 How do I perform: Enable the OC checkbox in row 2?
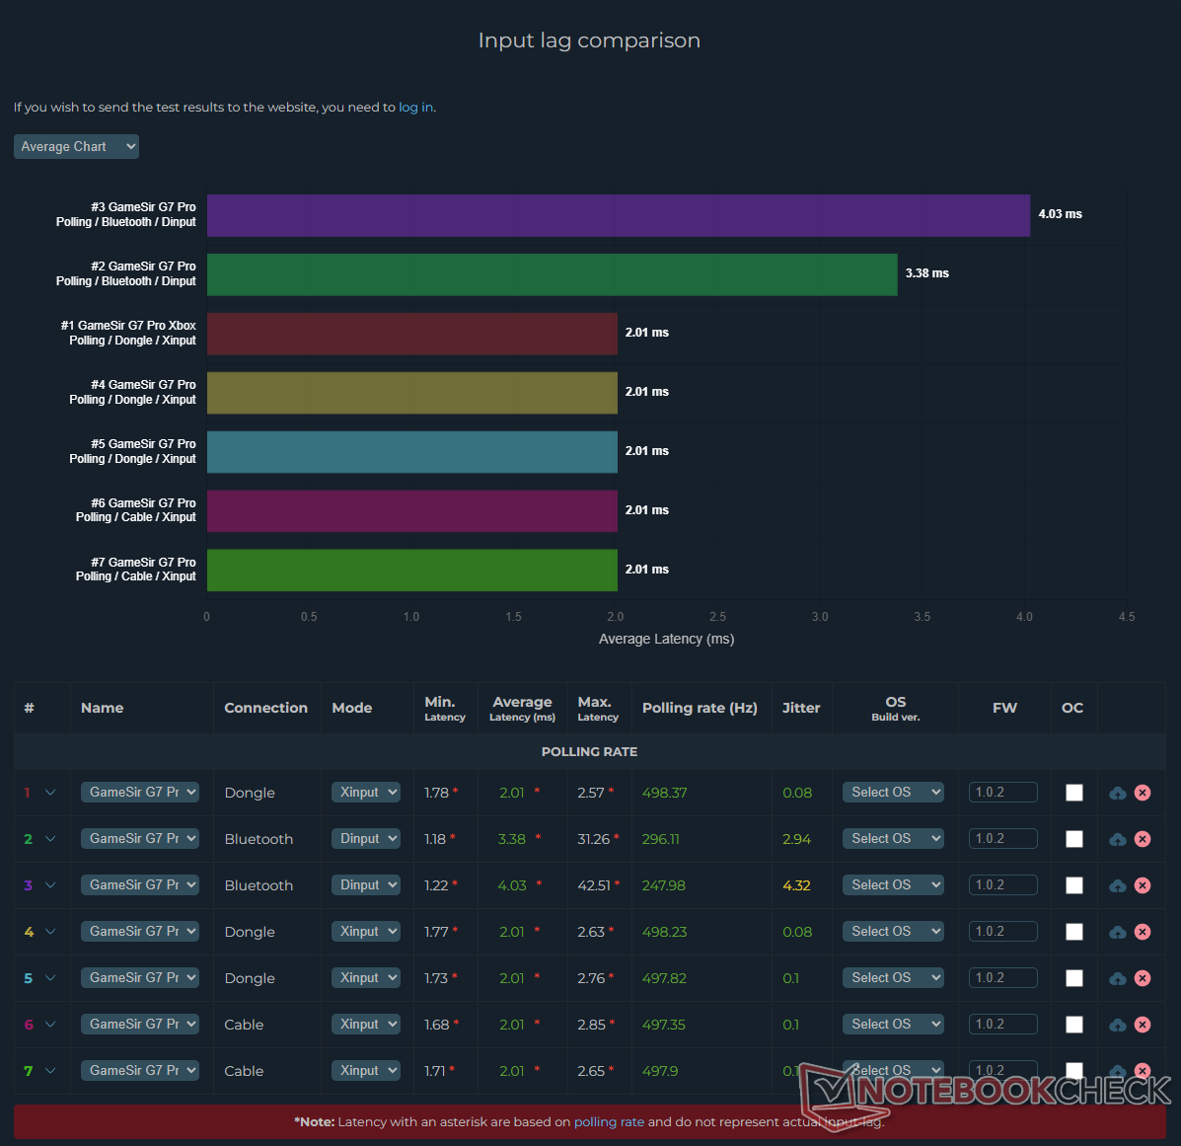click(x=1074, y=839)
